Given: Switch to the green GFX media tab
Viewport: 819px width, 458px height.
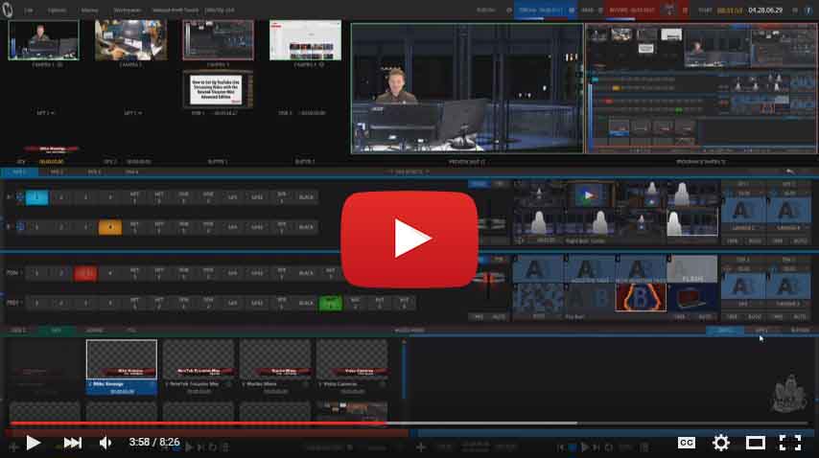Looking at the screenshot, I should point(57,331).
